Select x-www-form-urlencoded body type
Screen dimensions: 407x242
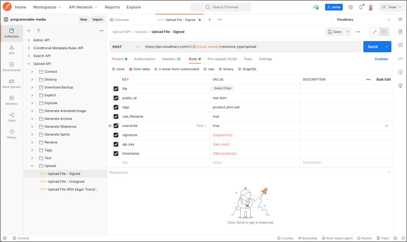(x=156, y=69)
